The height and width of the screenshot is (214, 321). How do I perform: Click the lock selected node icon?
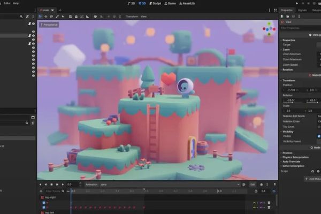(76, 17)
